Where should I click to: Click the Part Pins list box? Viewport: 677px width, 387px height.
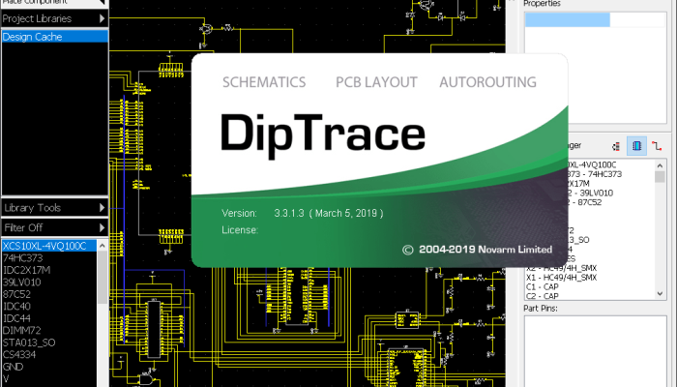[x=596, y=350]
